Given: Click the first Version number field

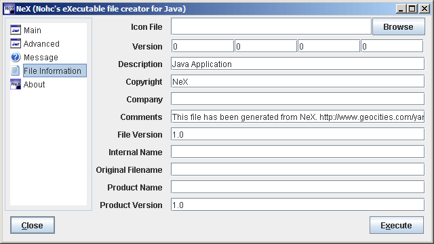Looking at the screenshot, I should point(203,46).
